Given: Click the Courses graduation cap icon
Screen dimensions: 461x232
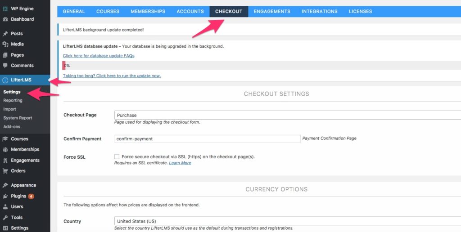Looking at the screenshot, I should click(5, 139).
